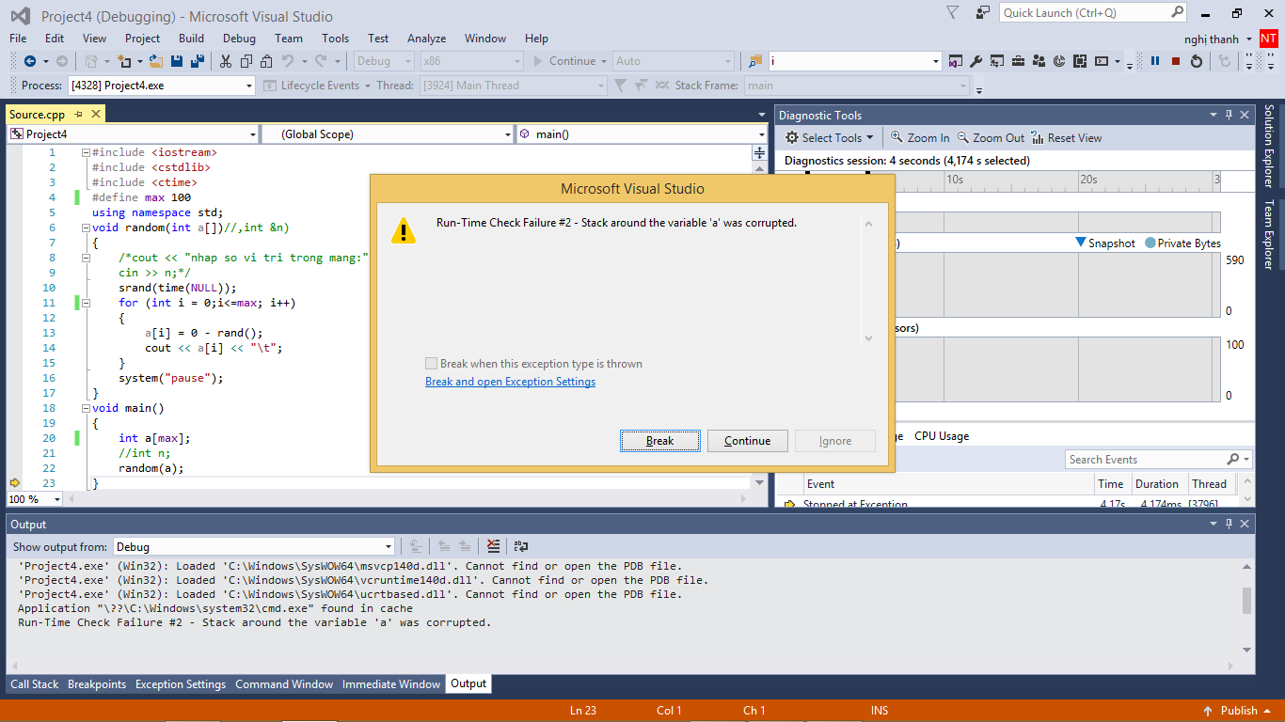This screenshot has height=722, width=1285.
Task: Open the Analyze menu
Action: tap(426, 39)
